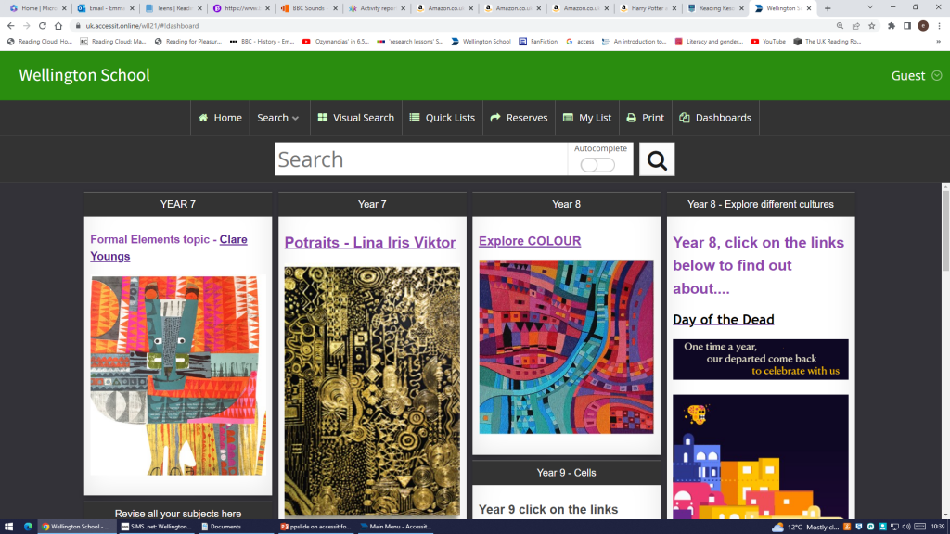Click the Reserves arrow icon
The image size is (950, 534).
[x=495, y=118]
